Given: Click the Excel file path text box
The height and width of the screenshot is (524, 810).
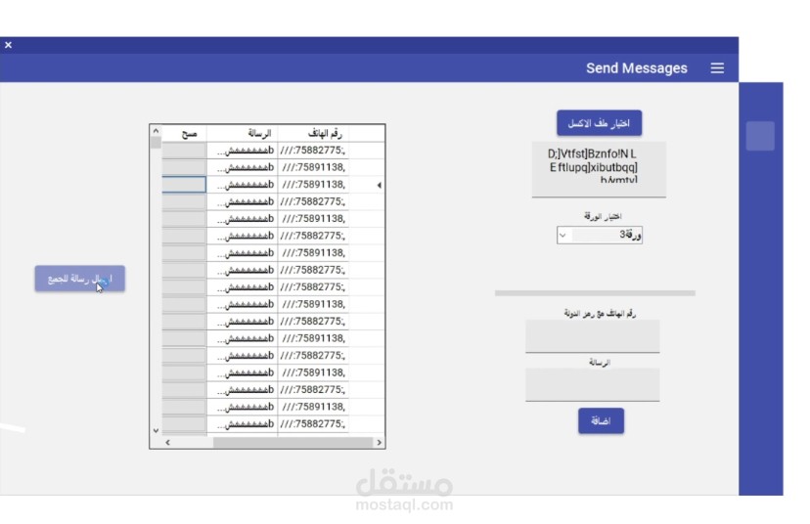Looking at the screenshot, I should pyautogui.click(x=599, y=169).
